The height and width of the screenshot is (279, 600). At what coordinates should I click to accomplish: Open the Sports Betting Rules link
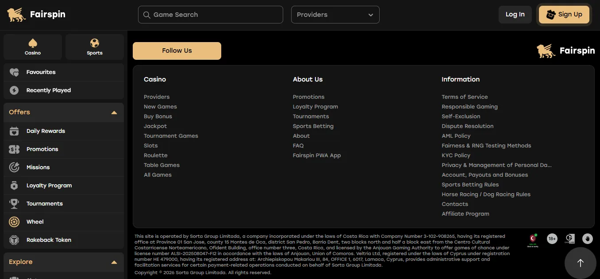470,185
